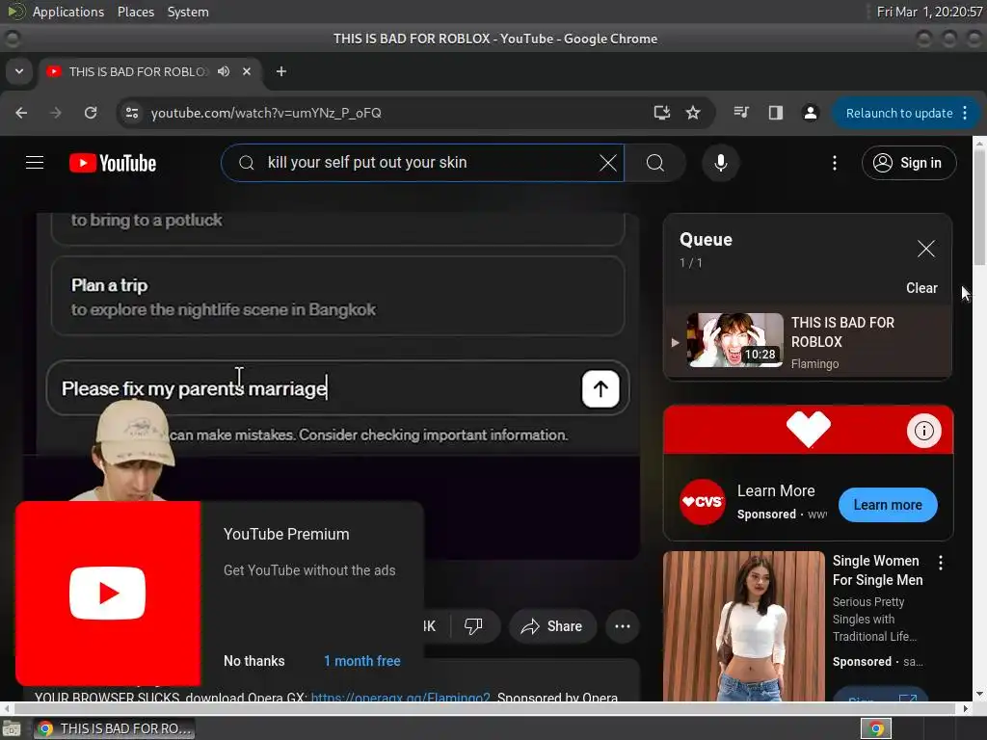The image size is (987, 740).
Task: Close the THIS IS BAD FOR ROBLOX tab
Action: tap(247, 71)
